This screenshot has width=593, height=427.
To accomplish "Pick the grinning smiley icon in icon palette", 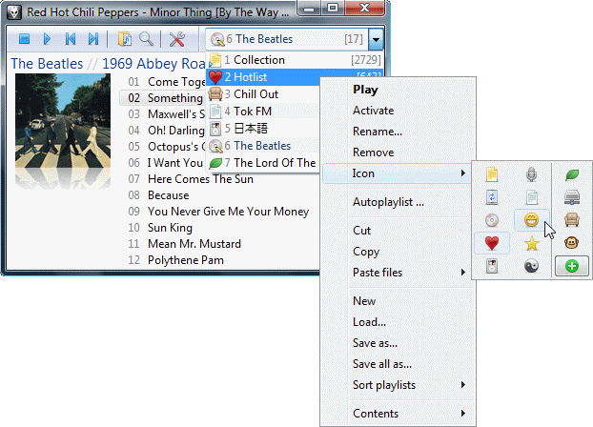I will pos(531,220).
